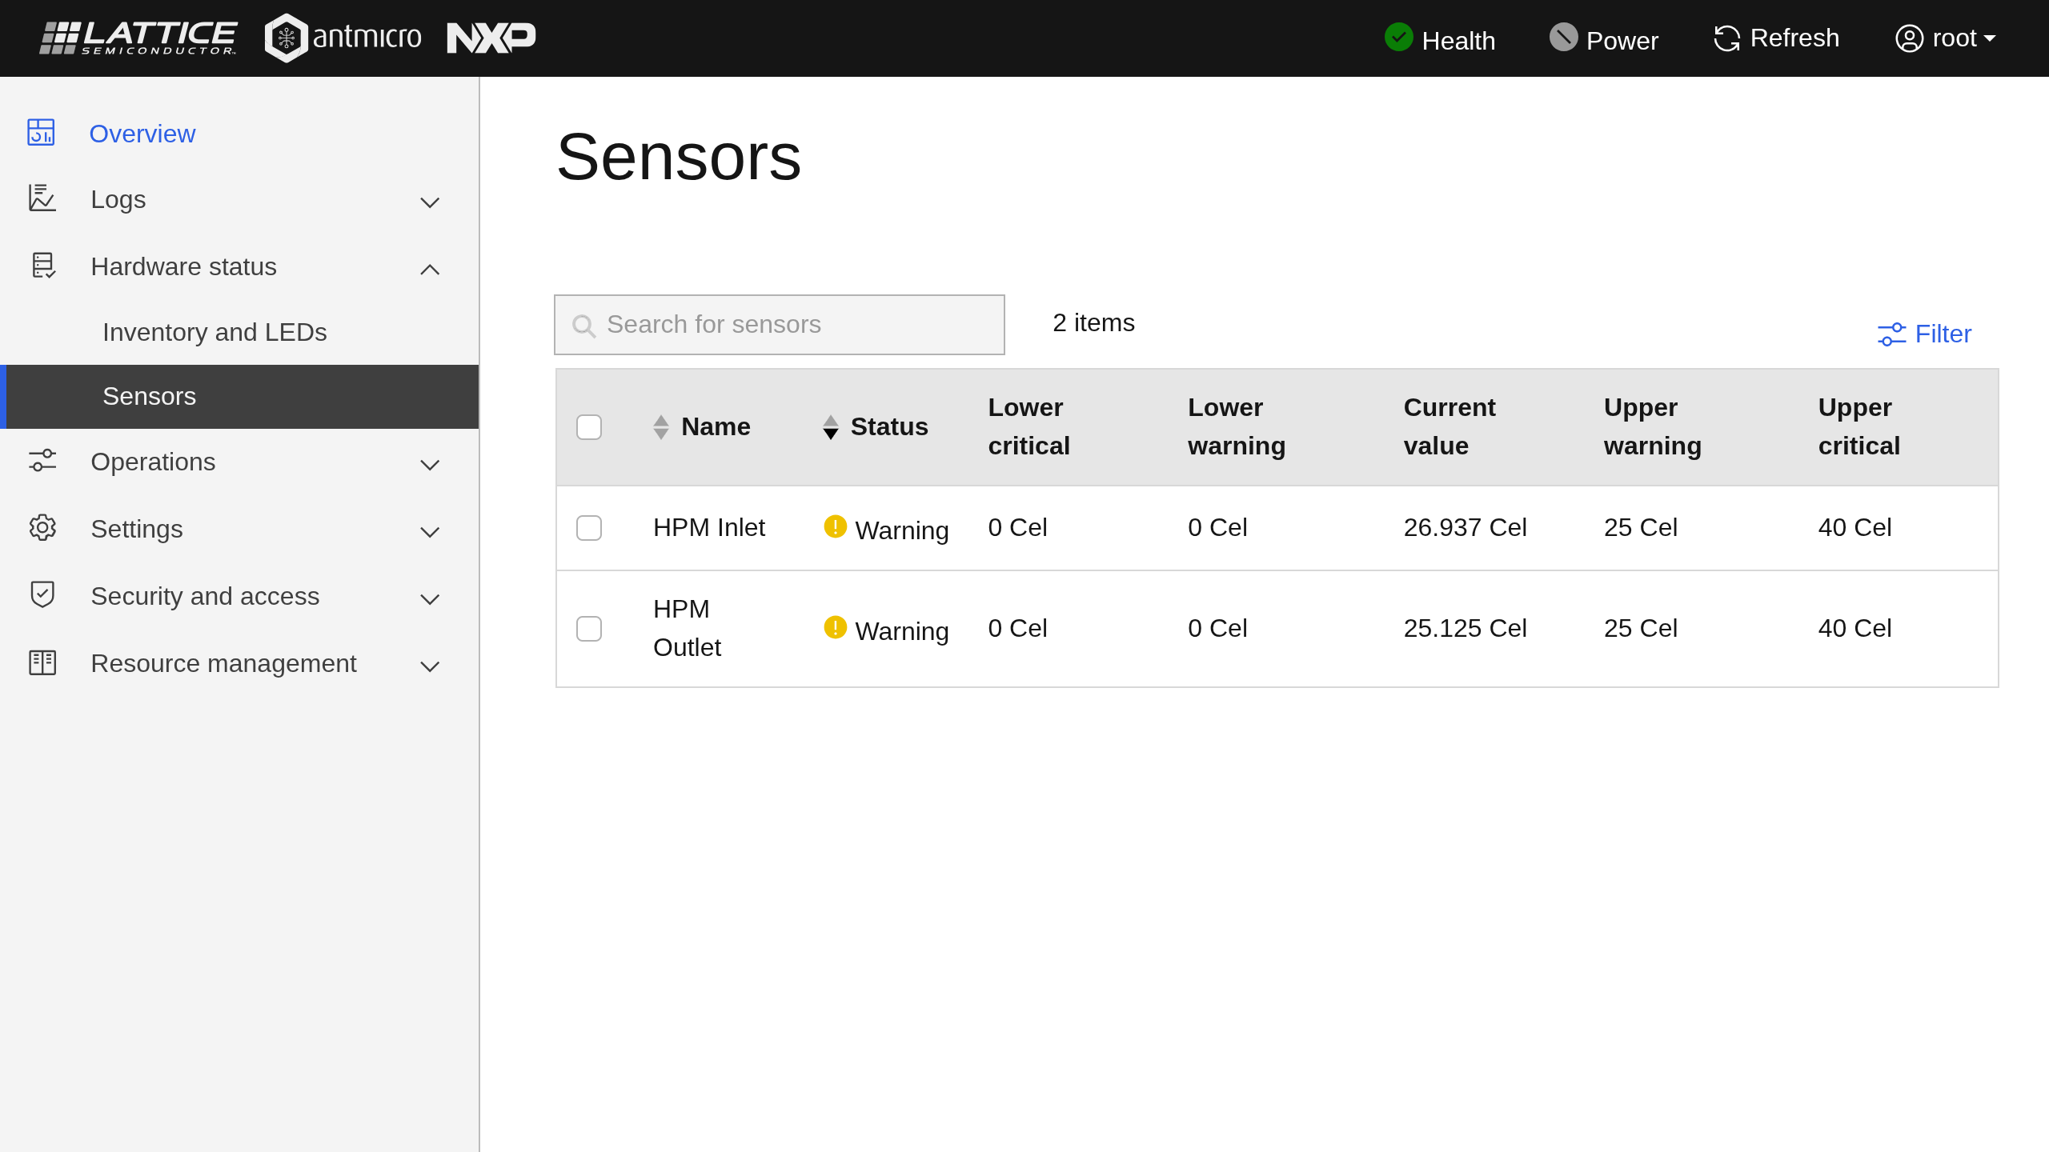The image size is (2049, 1152).
Task: Click the green Health status icon
Action: (x=1398, y=38)
